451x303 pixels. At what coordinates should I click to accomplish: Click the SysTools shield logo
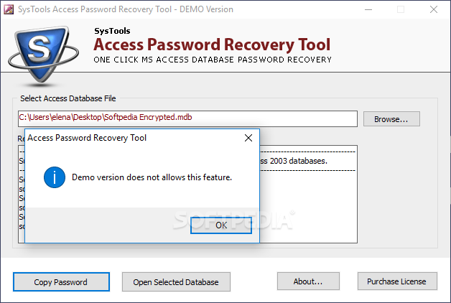tap(43, 55)
